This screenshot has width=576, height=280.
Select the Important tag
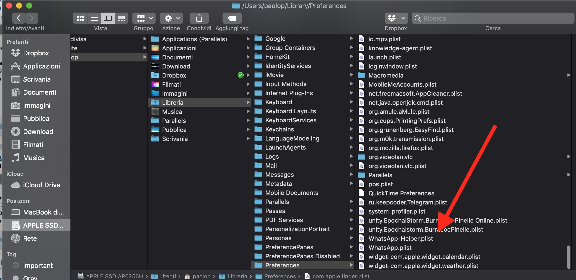[36, 266]
